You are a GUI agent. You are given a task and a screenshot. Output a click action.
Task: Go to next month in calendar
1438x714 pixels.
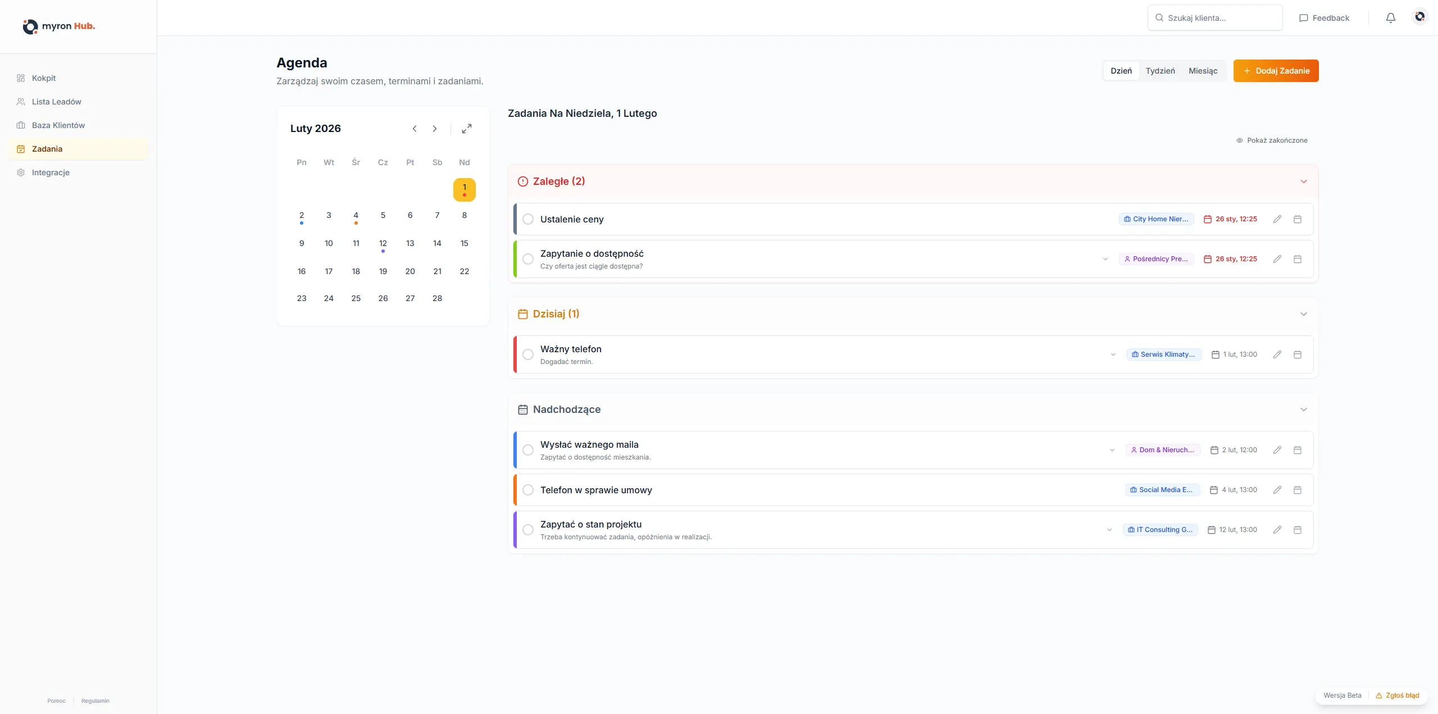click(x=434, y=129)
